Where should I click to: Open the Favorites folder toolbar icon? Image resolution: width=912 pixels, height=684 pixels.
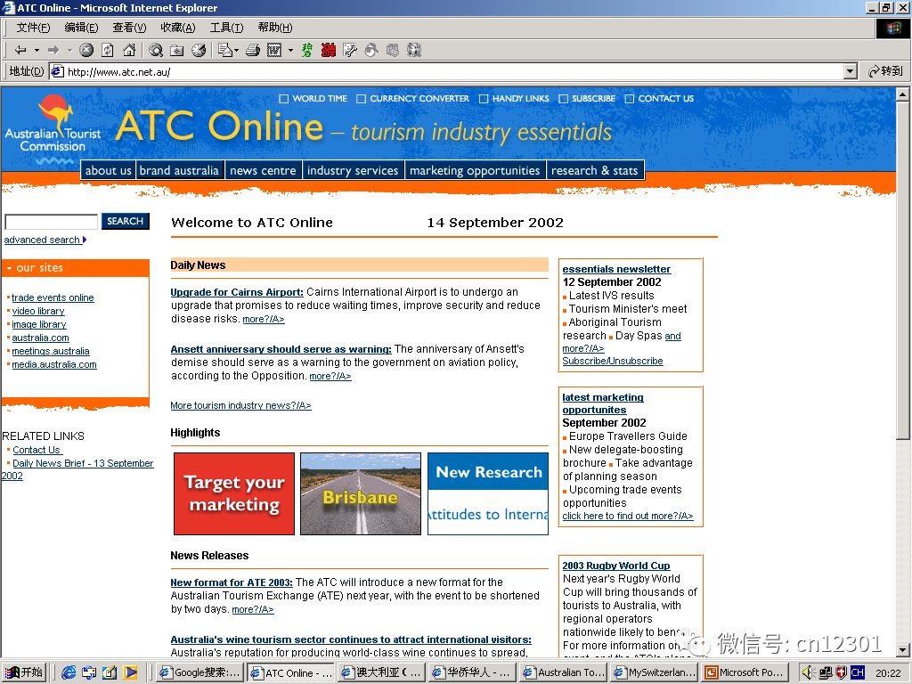[x=177, y=51]
